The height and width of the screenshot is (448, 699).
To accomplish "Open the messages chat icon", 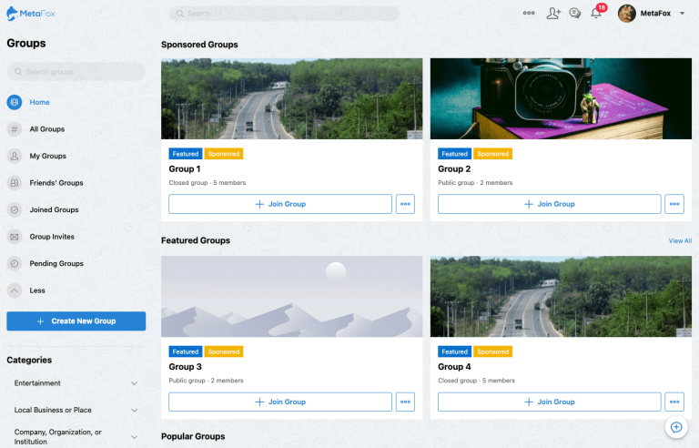I will [575, 14].
